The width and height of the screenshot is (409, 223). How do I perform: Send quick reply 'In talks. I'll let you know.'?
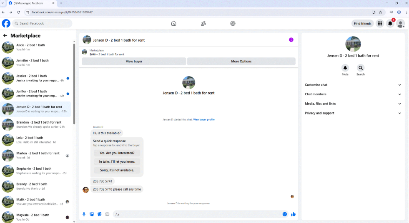coord(117,161)
